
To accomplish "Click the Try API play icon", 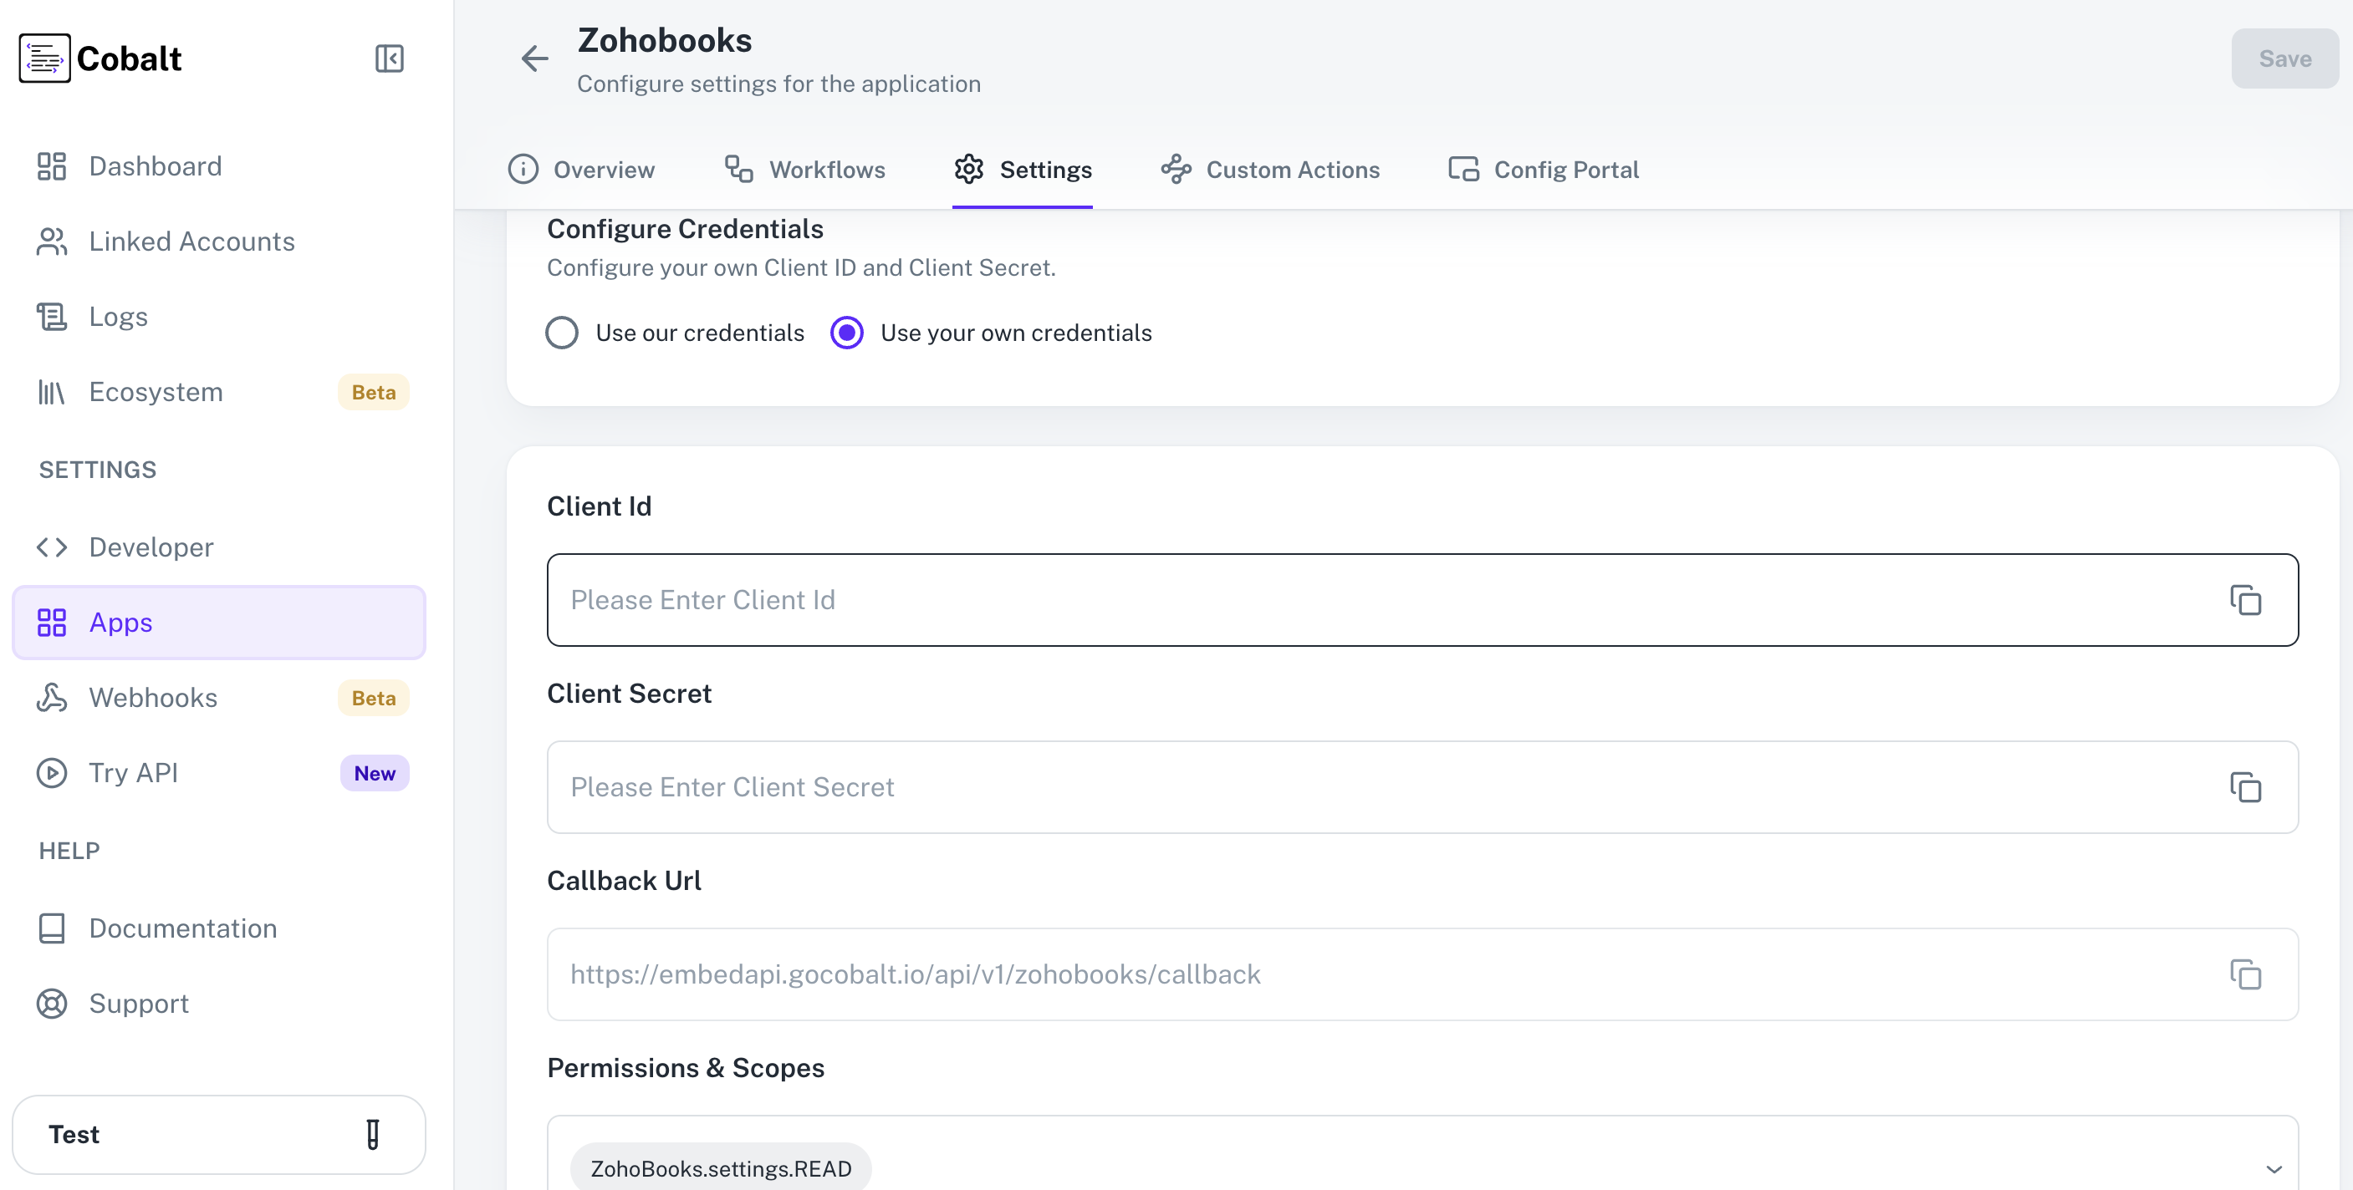I will click(50, 772).
